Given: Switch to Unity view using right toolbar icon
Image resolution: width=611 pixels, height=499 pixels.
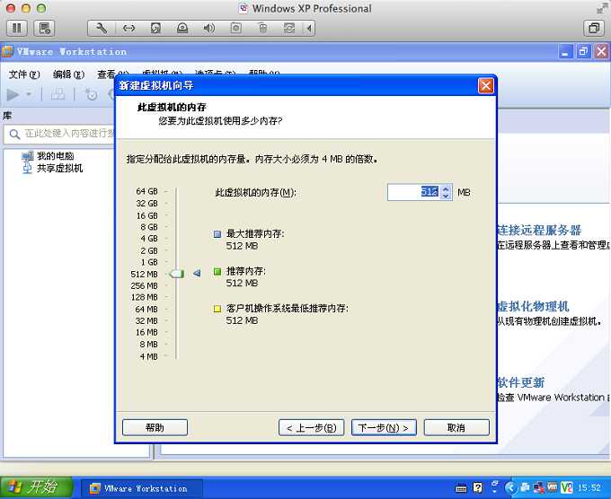Looking at the screenshot, I should point(594,28).
